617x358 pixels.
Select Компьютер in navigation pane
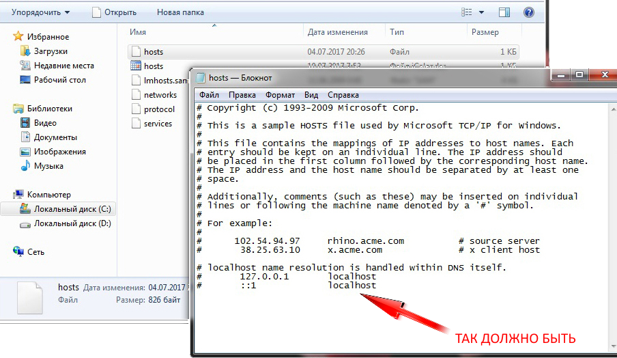coord(42,195)
